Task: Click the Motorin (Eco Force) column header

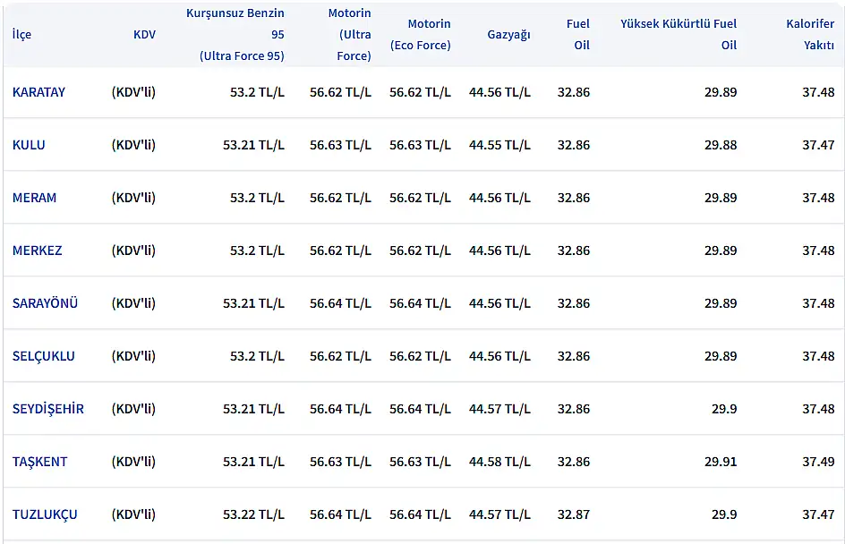Action: (x=421, y=35)
